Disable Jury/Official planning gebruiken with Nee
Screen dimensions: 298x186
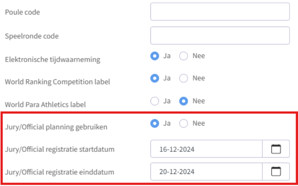[184, 124]
